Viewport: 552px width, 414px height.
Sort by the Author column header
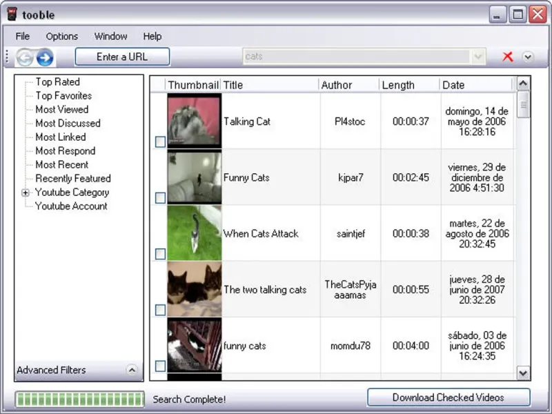[x=349, y=85]
